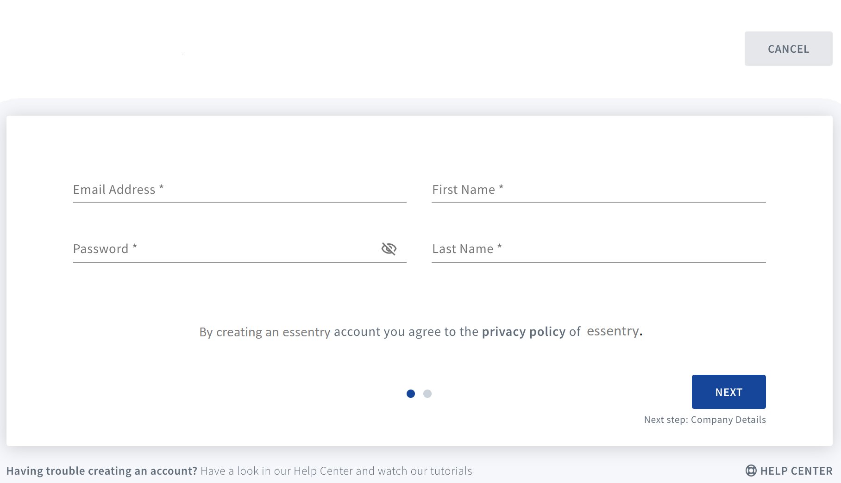Screen dimensions: 841x483
Task: Click the essentry name ending the sentence
Action: point(613,331)
